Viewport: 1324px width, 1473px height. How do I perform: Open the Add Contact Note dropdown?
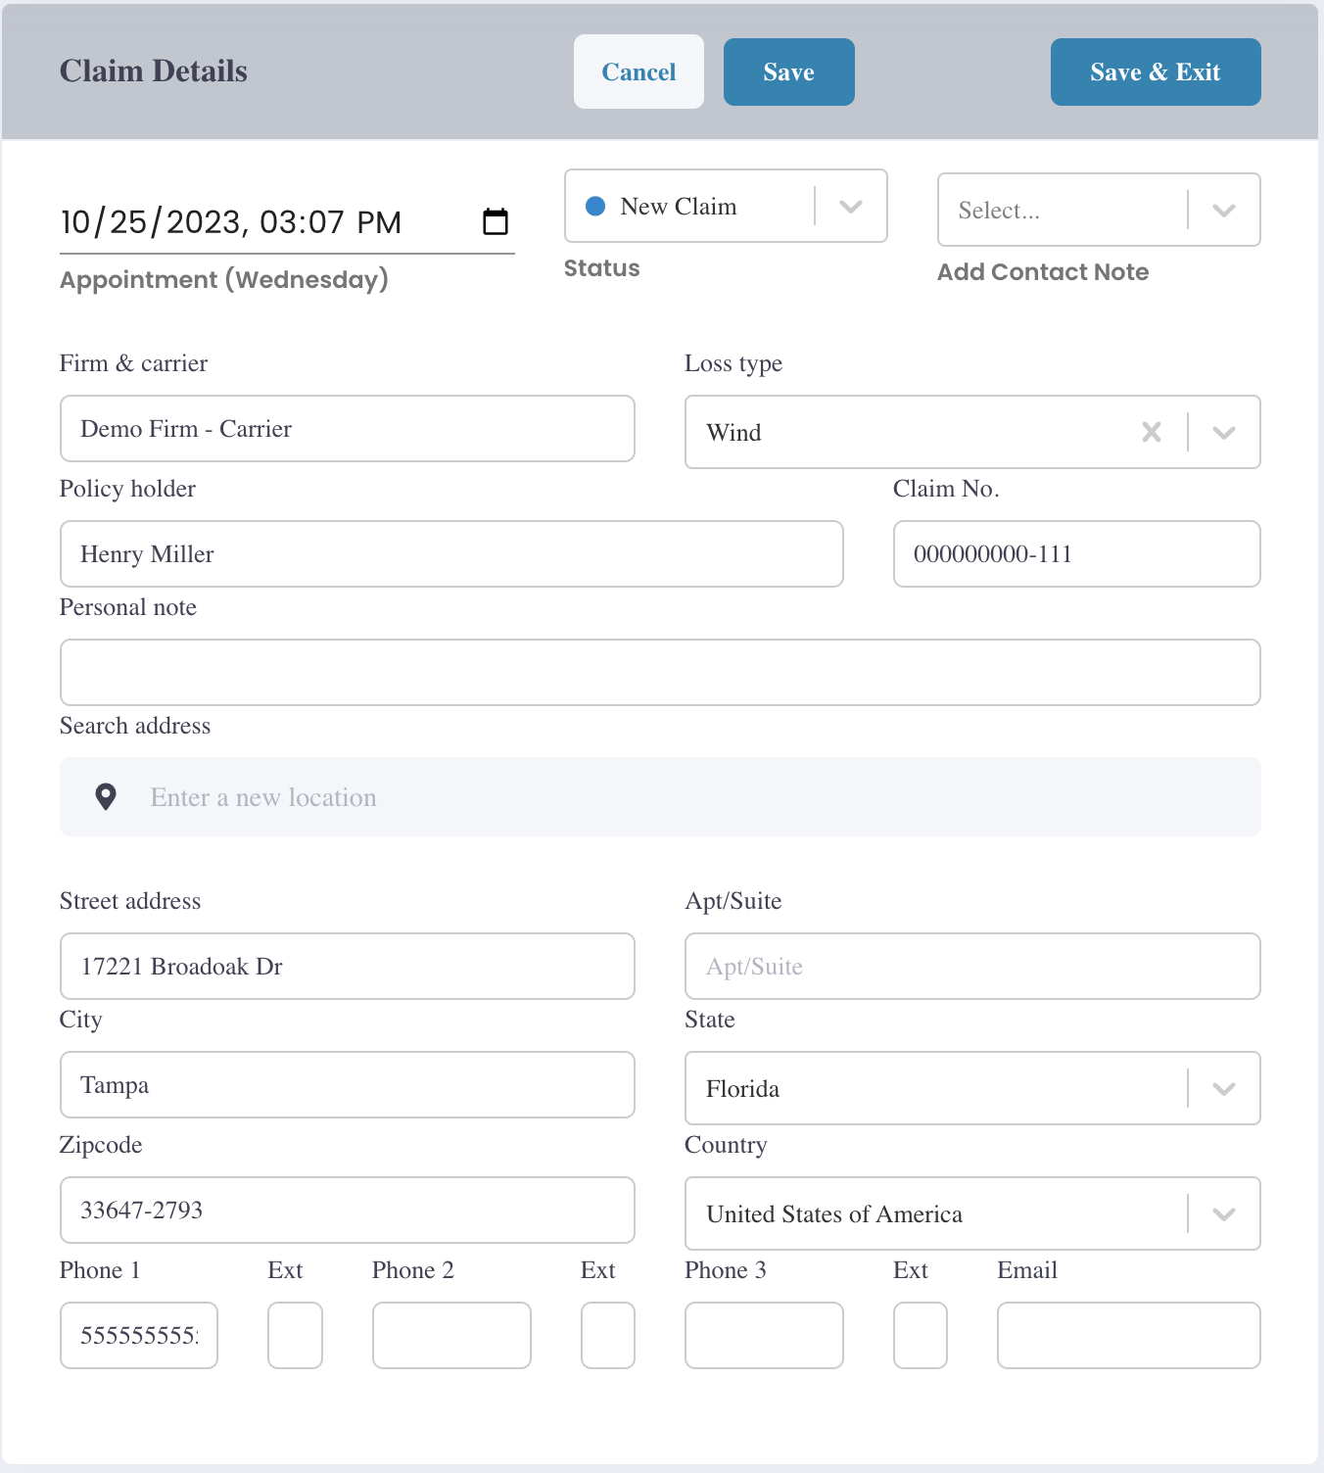pos(1099,210)
